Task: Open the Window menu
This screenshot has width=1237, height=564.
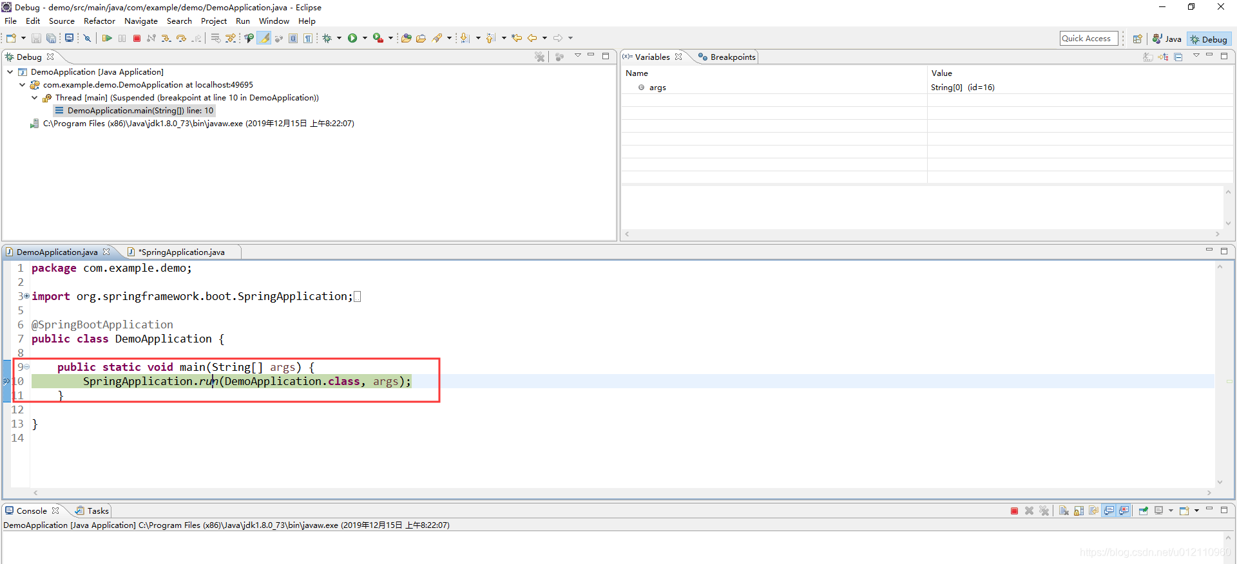Action: pos(274,21)
